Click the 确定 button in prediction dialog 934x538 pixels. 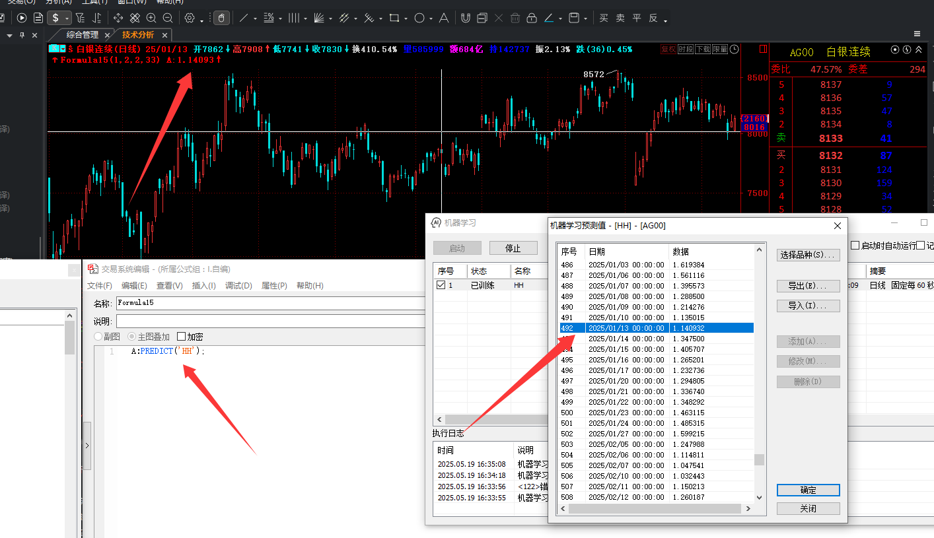coord(808,490)
